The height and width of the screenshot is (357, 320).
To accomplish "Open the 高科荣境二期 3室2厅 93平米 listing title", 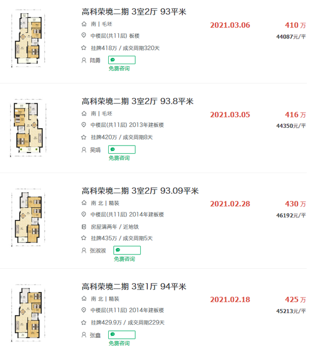I will tap(134, 11).
